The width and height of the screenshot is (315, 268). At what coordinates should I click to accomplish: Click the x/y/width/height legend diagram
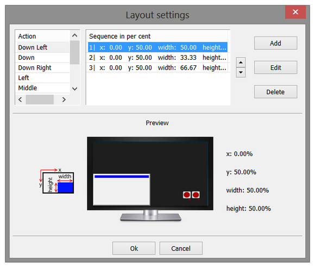pos(56,180)
